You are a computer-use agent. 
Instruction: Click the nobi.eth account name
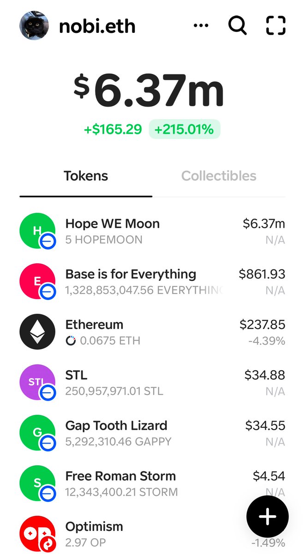[97, 26]
